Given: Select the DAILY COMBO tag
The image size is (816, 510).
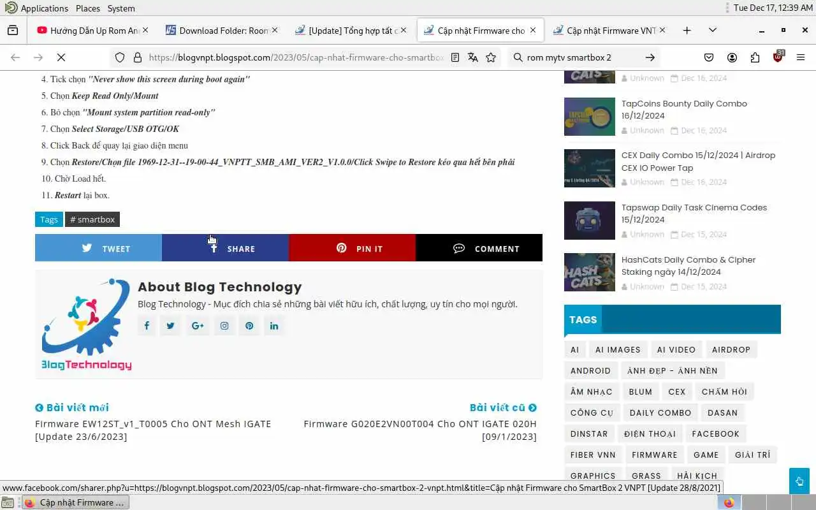Looking at the screenshot, I should point(660,412).
